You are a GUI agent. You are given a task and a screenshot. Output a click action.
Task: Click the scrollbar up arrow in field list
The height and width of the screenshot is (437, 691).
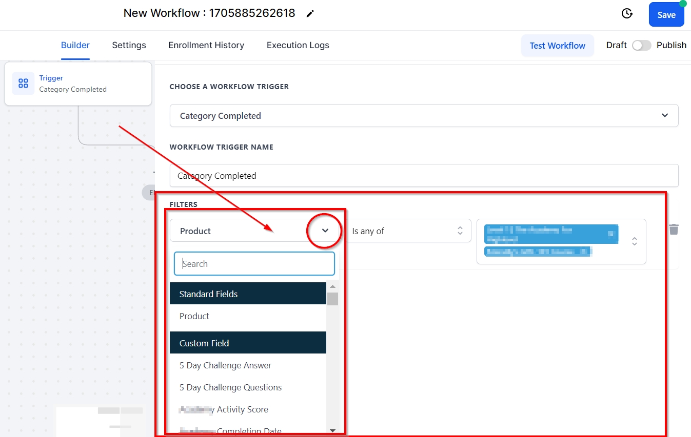click(x=332, y=287)
